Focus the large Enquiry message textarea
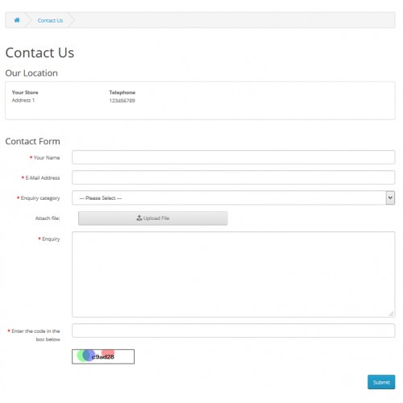Viewport: 403px width, 403px height. click(234, 274)
